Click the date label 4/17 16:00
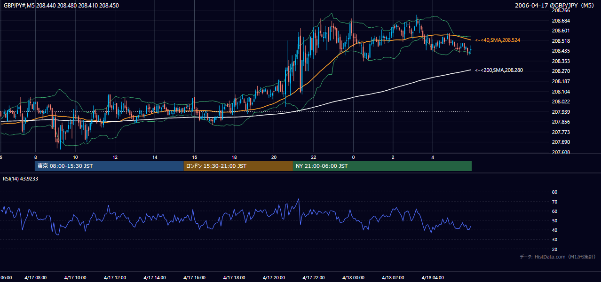 tap(194, 278)
